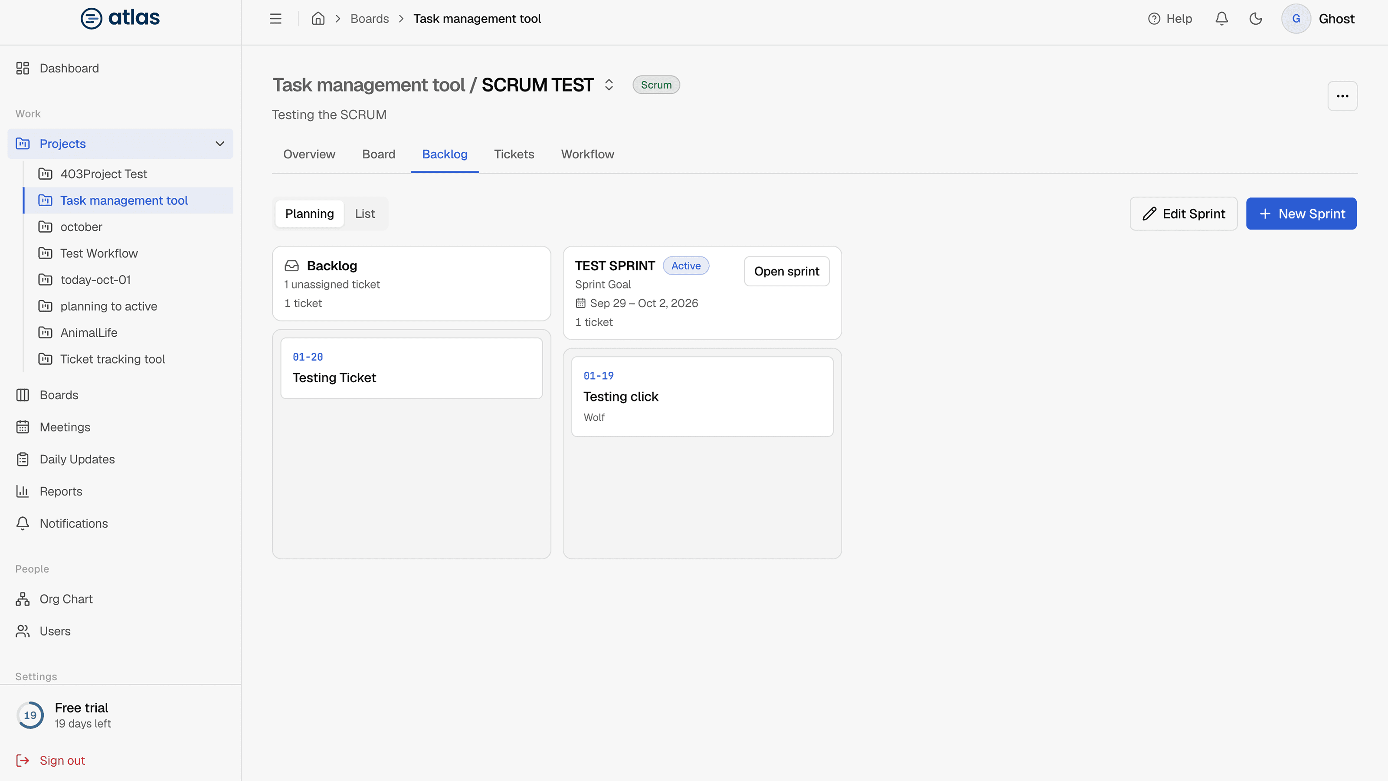Click the Boards breadcrumb link

(x=370, y=19)
